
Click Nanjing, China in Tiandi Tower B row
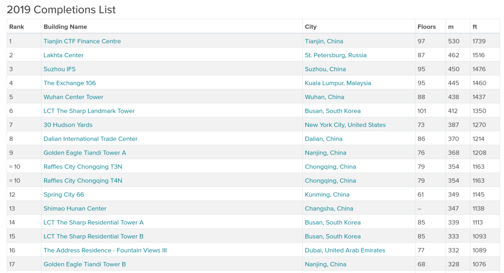(x=326, y=264)
